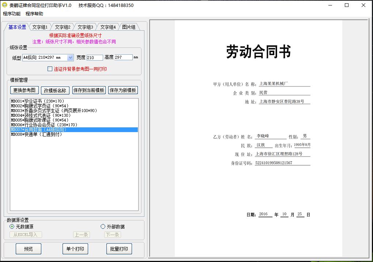
Task: Click the 从EXCEL导入 button
Action: (26, 235)
